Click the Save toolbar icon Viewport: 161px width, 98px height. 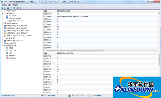pyautogui.click(x=5, y=8)
